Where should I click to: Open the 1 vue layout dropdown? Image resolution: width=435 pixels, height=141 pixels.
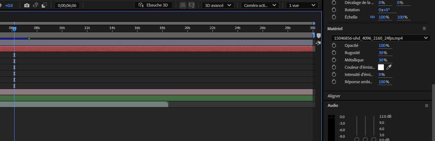click(x=302, y=5)
